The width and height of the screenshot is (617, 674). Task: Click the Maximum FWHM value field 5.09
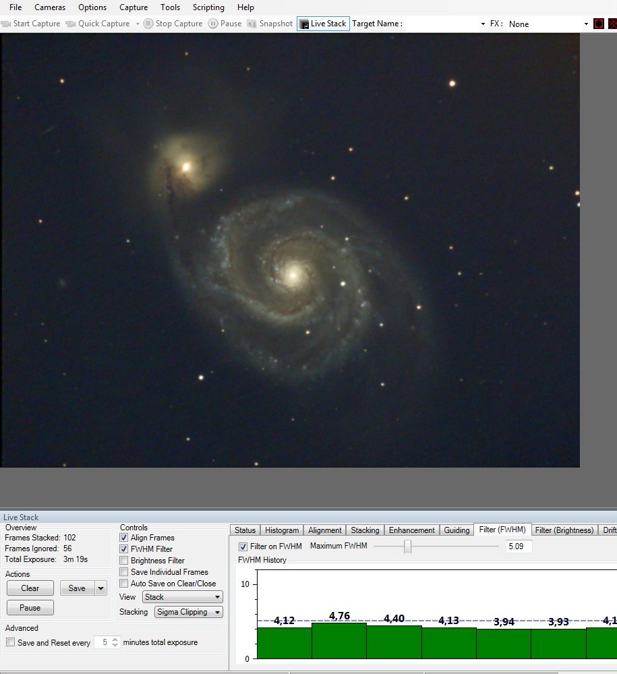(x=519, y=546)
